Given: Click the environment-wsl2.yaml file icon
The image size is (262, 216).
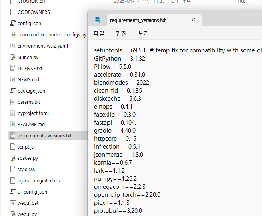Looking at the screenshot, I should point(13,46).
